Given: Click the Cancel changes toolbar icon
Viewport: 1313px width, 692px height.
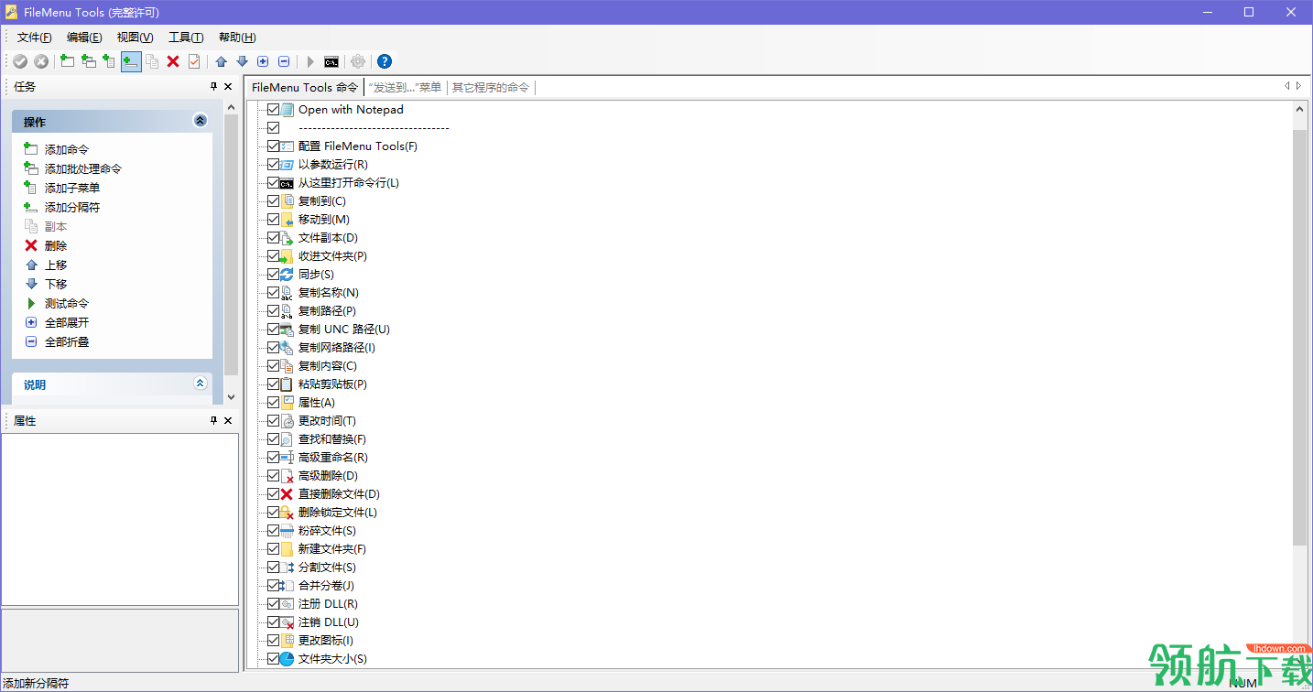Looking at the screenshot, I should pyautogui.click(x=41, y=61).
